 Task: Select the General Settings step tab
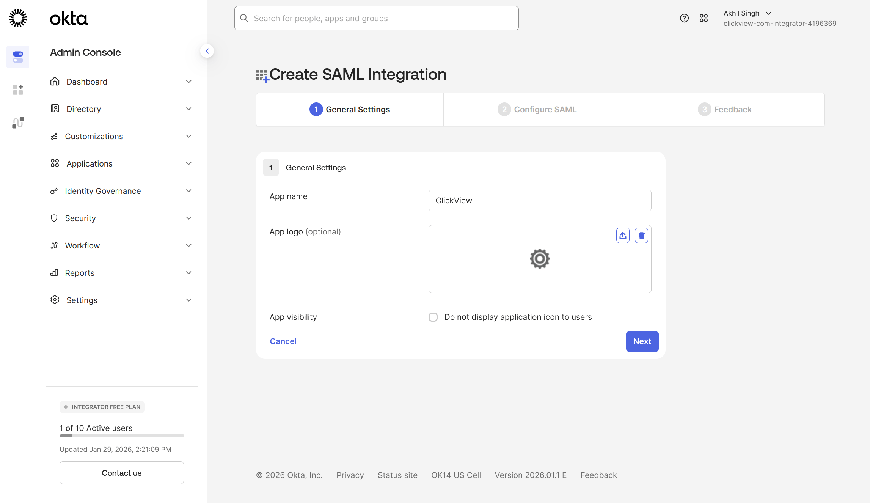(350, 110)
